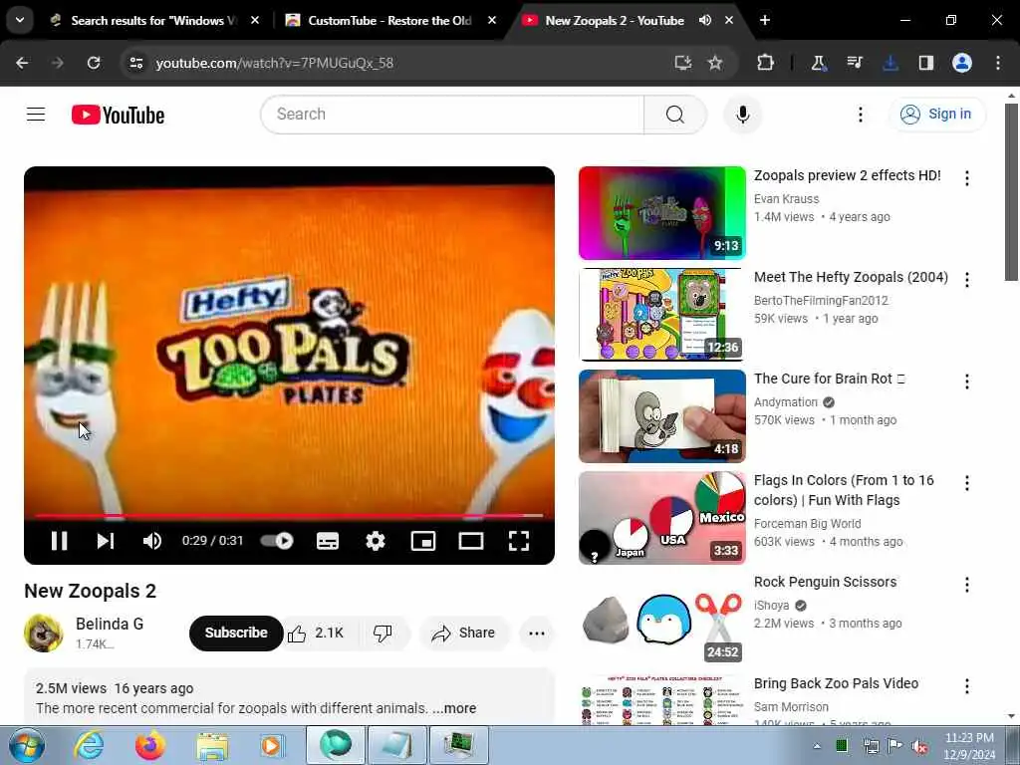The height and width of the screenshot is (765, 1020).
Task: Open options for Flags In Colors video
Action: coord(966,483)
